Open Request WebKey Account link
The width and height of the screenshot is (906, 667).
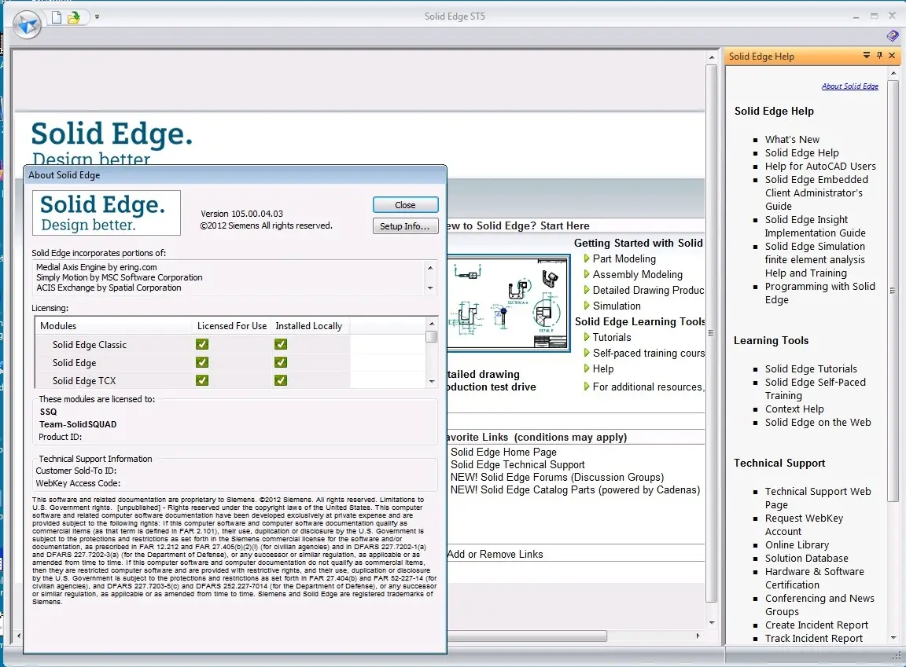point(805,525)
